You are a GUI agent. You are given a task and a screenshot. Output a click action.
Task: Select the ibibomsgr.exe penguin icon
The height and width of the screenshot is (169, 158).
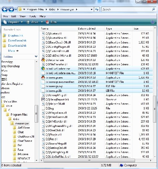tap(43, 78)
